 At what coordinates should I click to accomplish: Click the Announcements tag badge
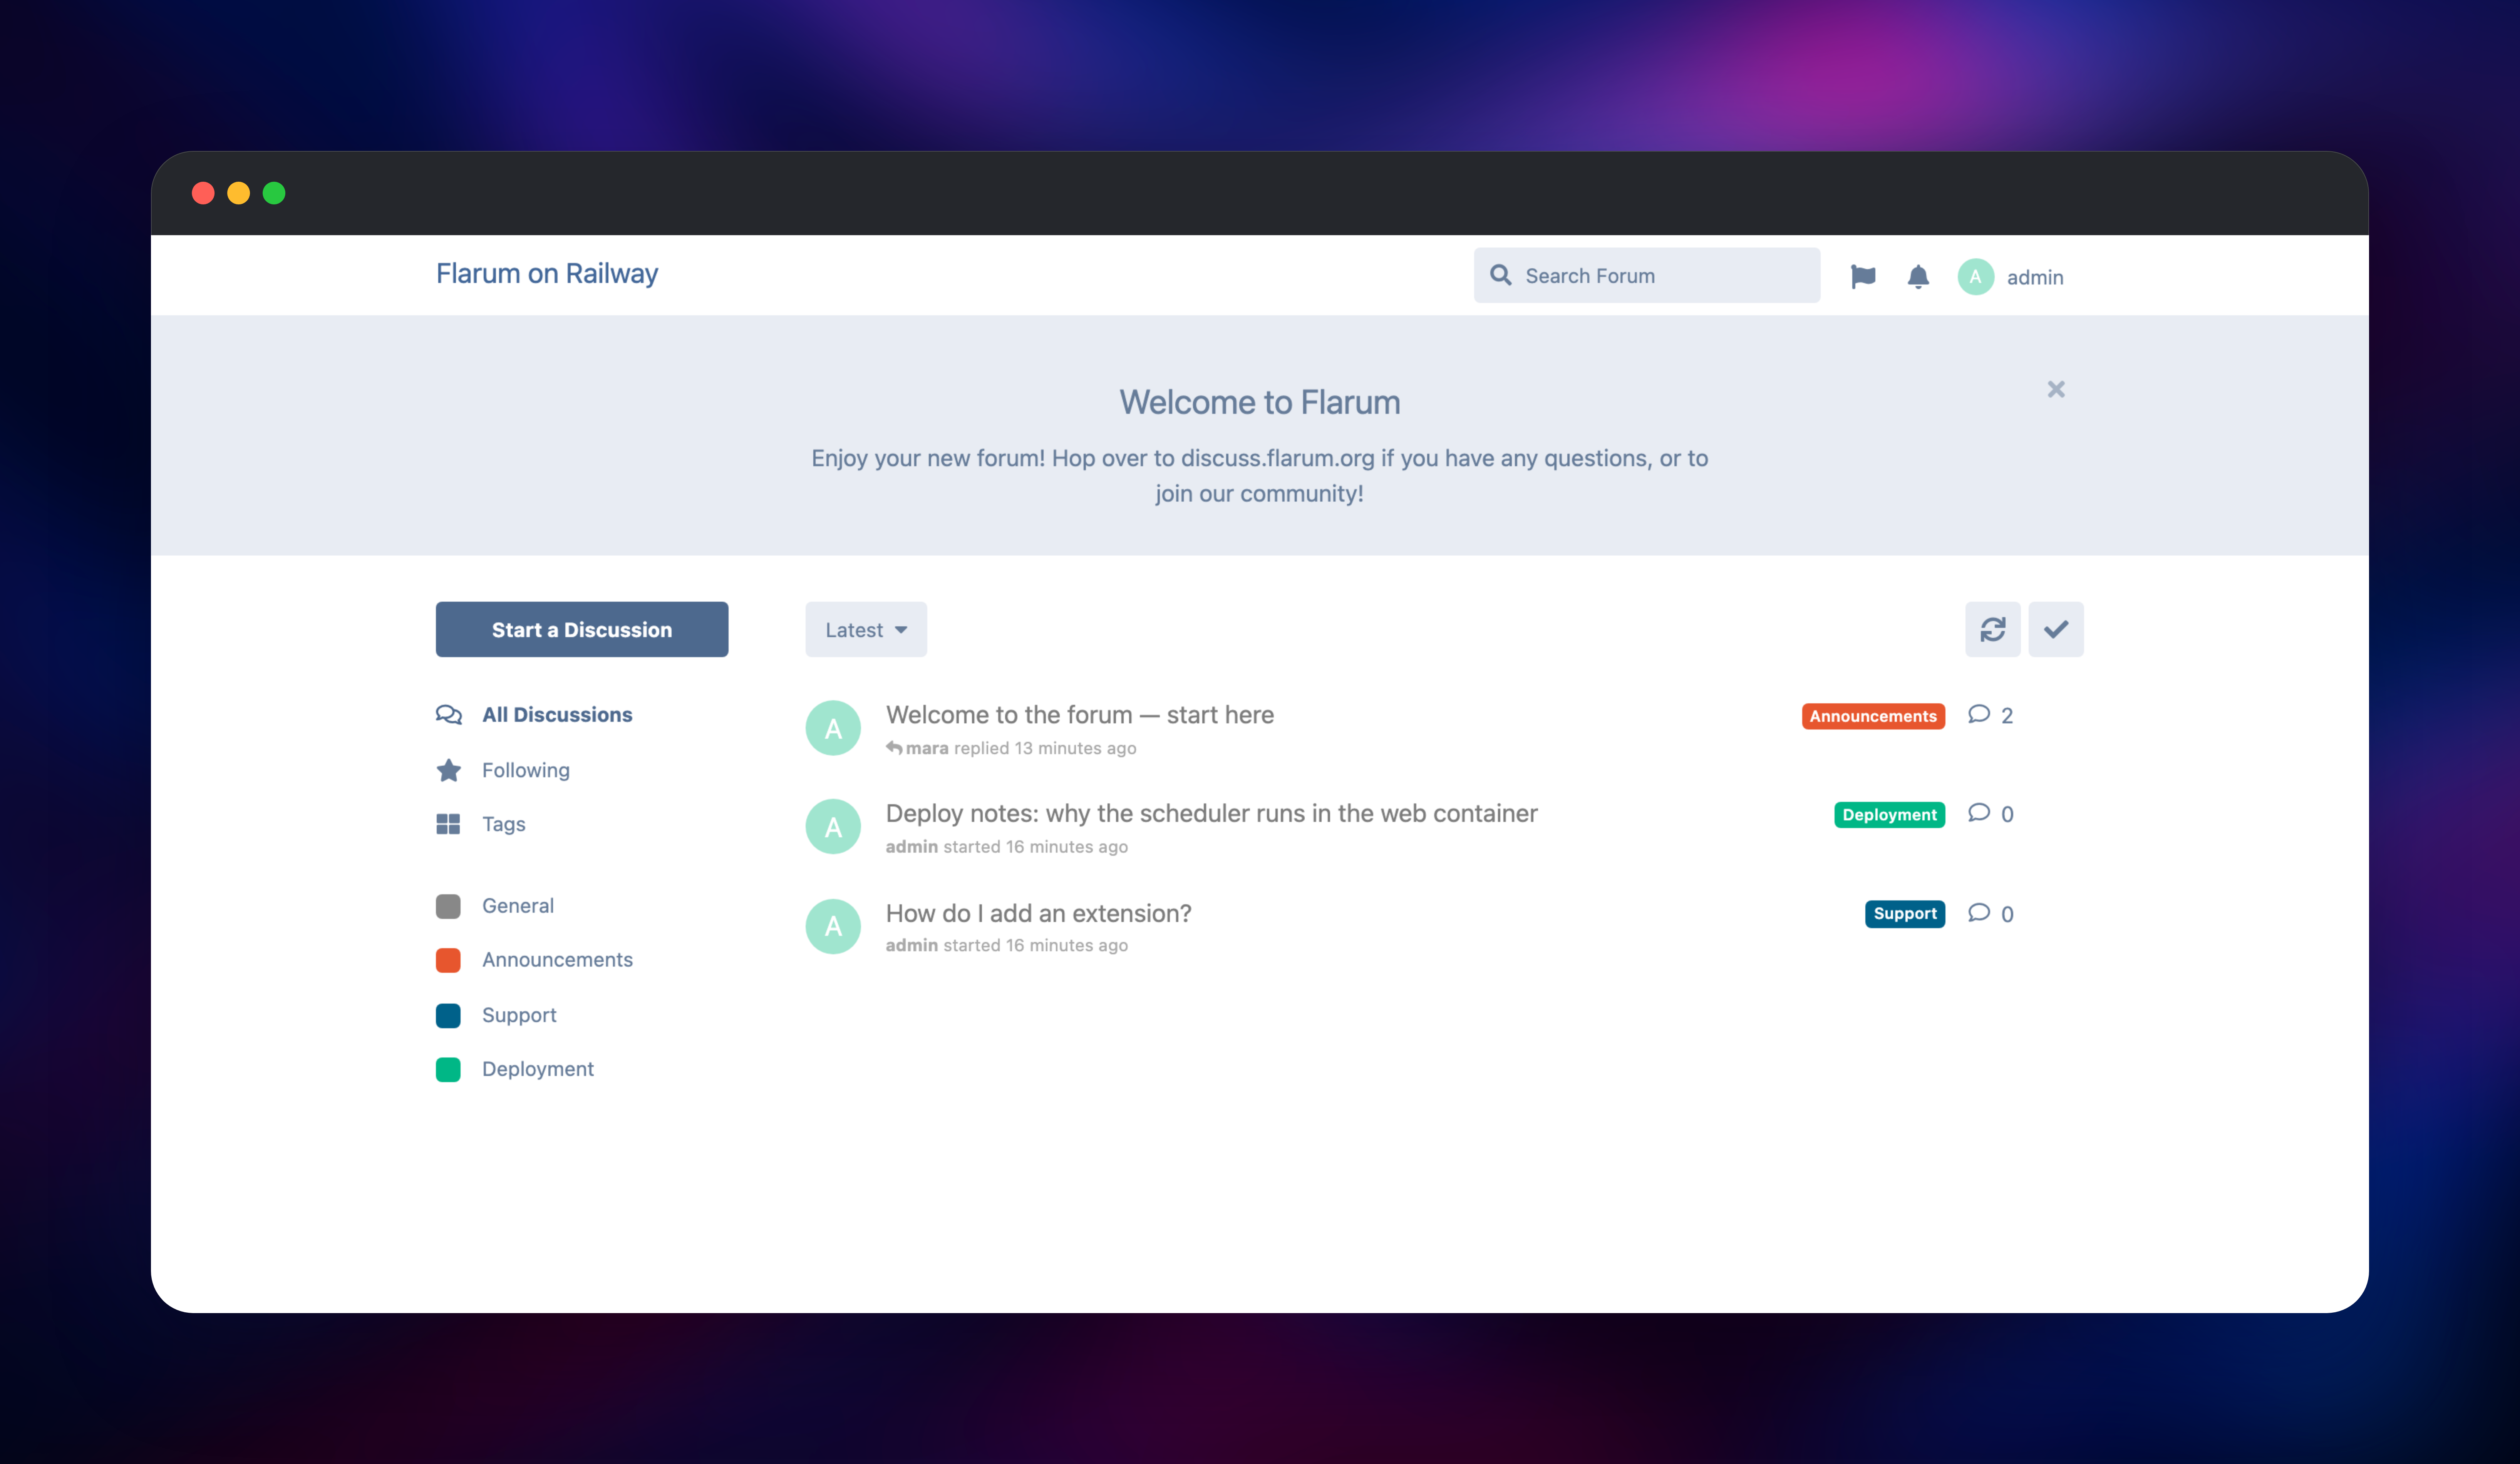(1873, 716)
